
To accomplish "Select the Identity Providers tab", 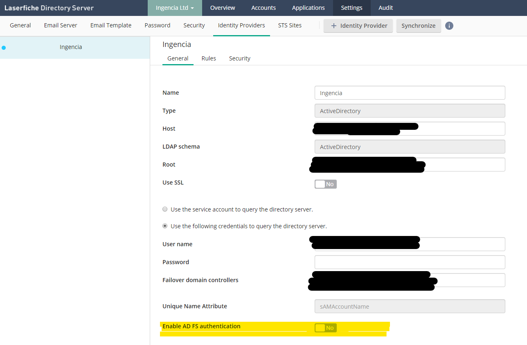I will (x=241, y=25).
